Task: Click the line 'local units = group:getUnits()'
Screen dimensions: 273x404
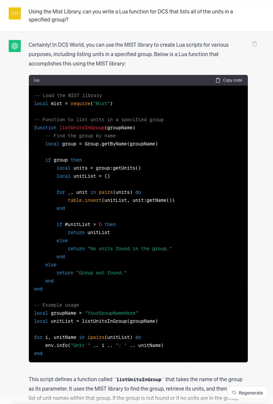Action: (x=99, y=168)
